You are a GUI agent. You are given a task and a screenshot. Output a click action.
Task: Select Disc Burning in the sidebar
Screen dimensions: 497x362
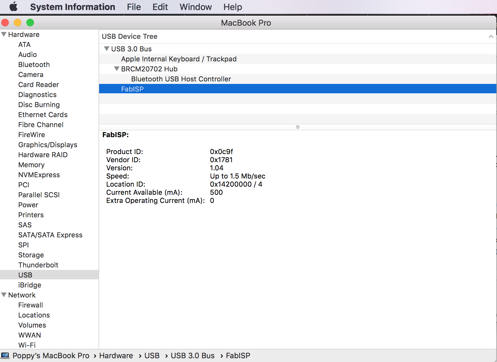(39, 105)
